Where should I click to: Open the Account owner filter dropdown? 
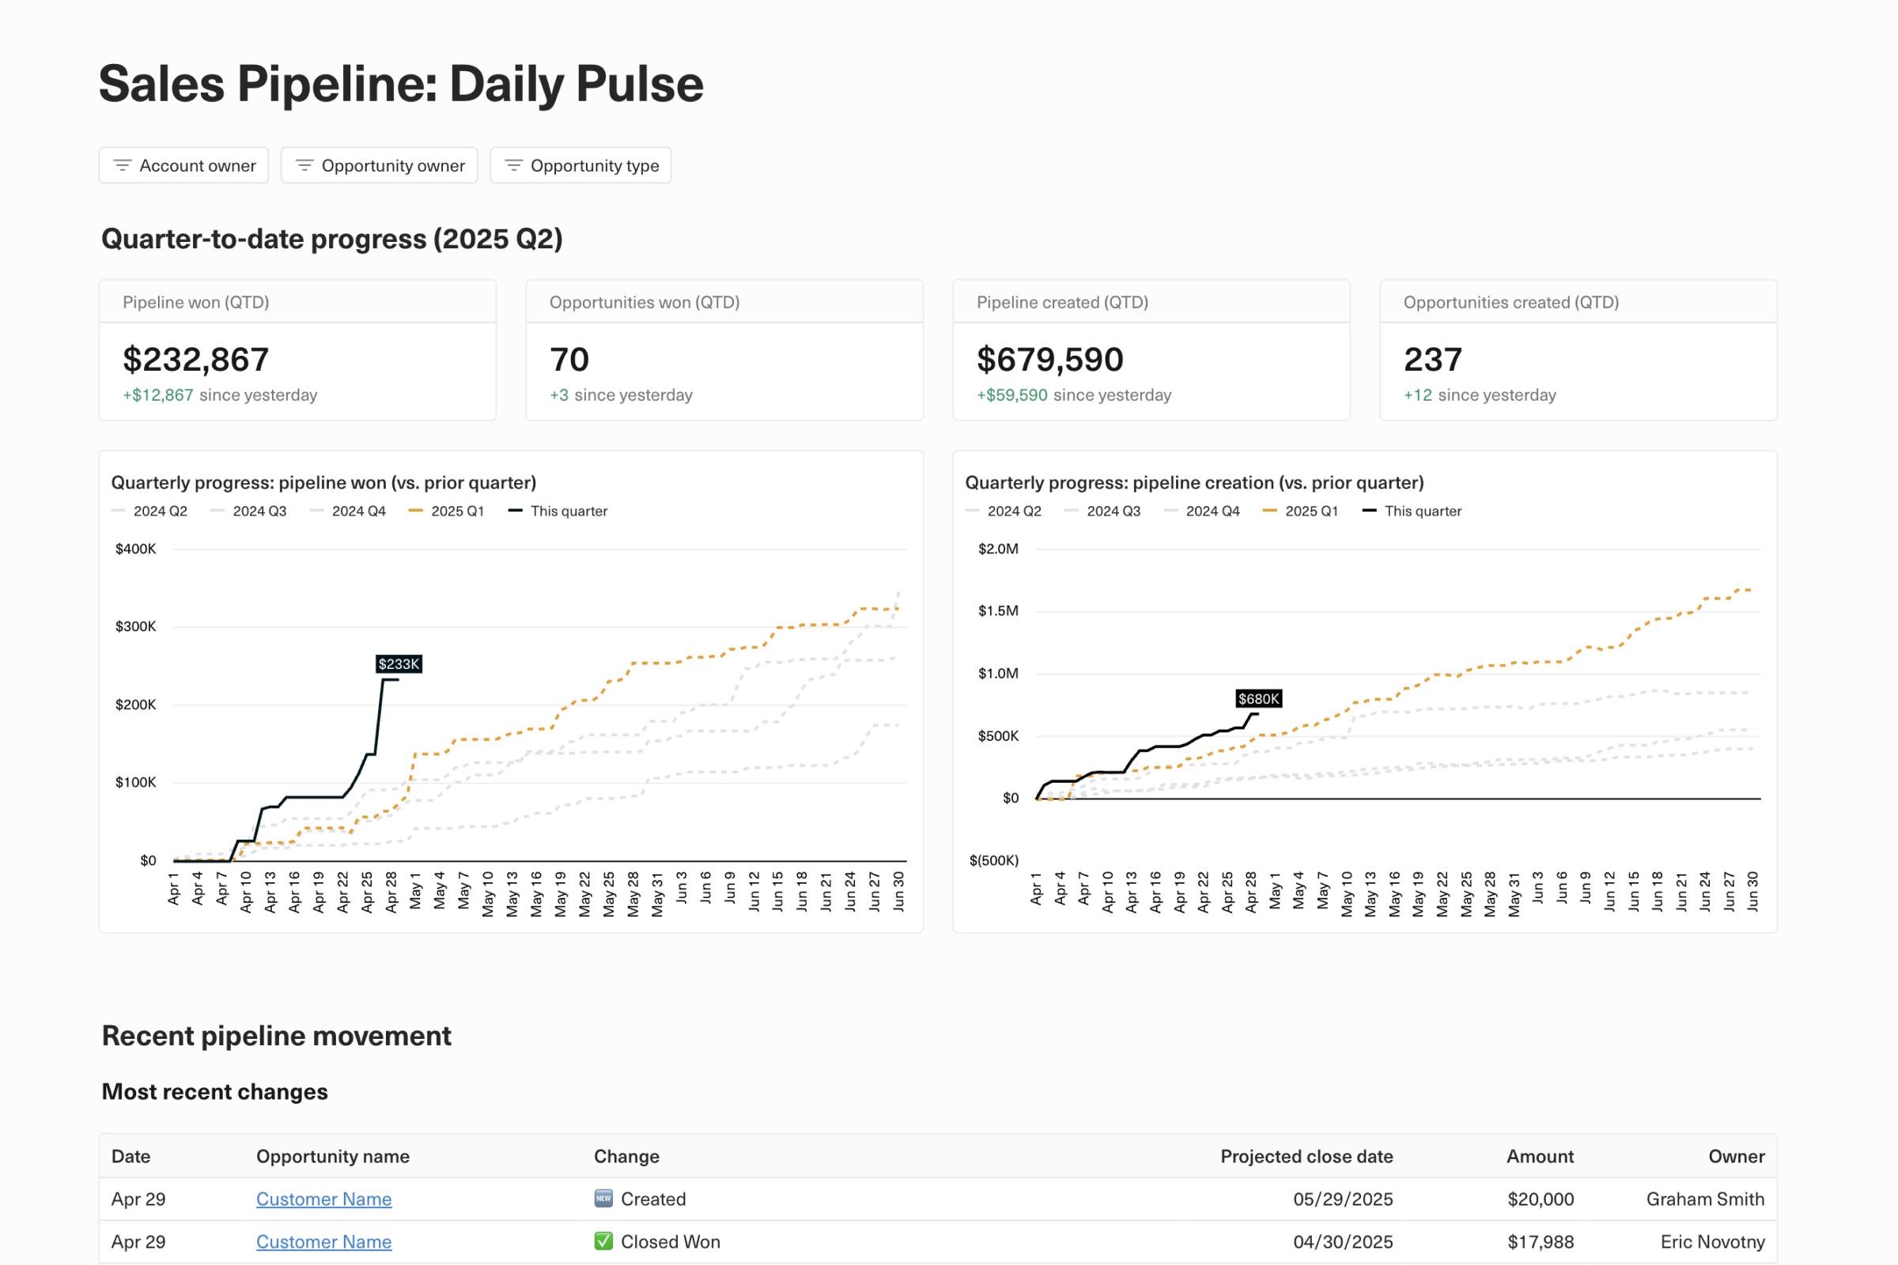(x=197, y=165)
